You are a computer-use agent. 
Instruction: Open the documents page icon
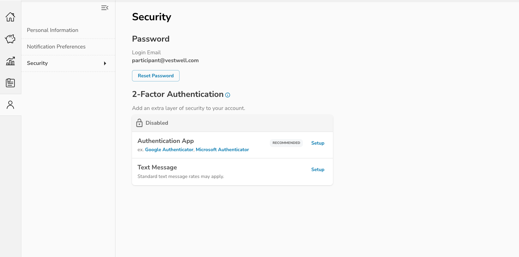(10, 83)
